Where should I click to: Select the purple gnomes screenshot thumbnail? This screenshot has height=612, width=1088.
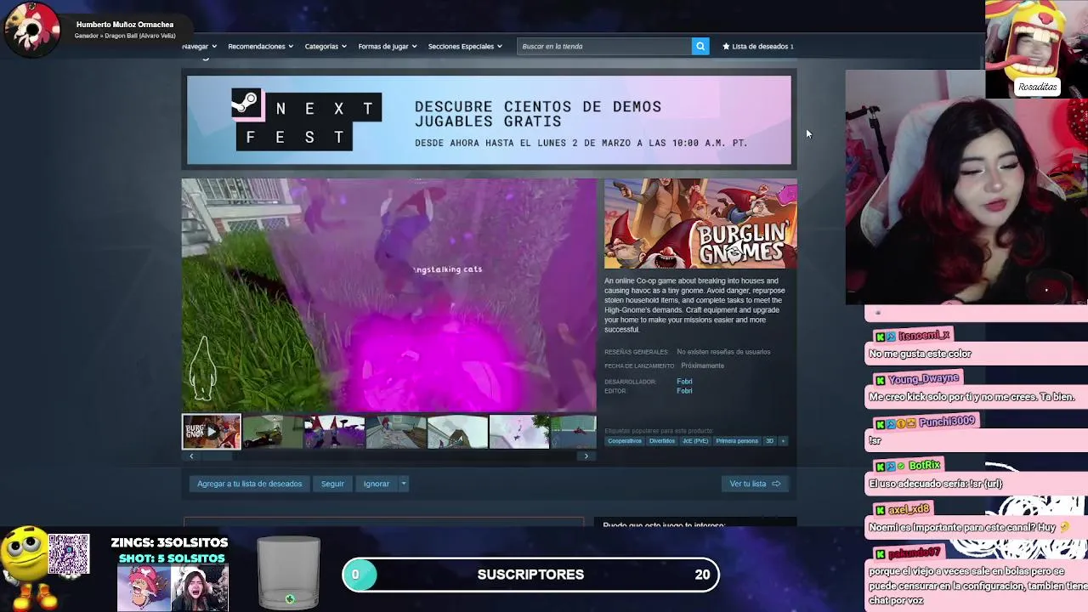[x=334, y=431]
